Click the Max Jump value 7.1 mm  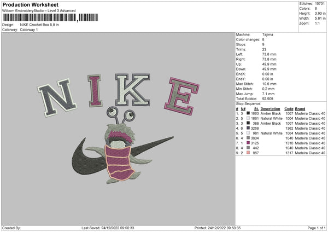coord(268,94)
